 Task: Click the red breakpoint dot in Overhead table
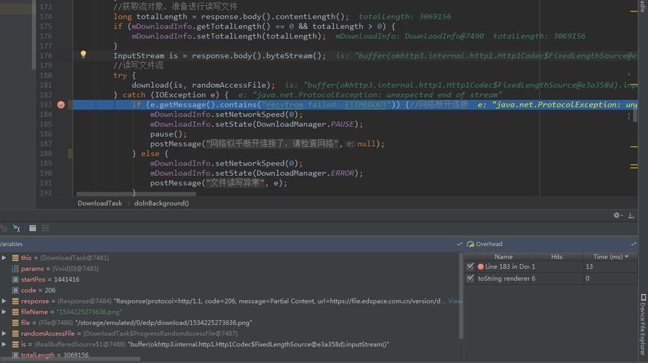[480, 267]
